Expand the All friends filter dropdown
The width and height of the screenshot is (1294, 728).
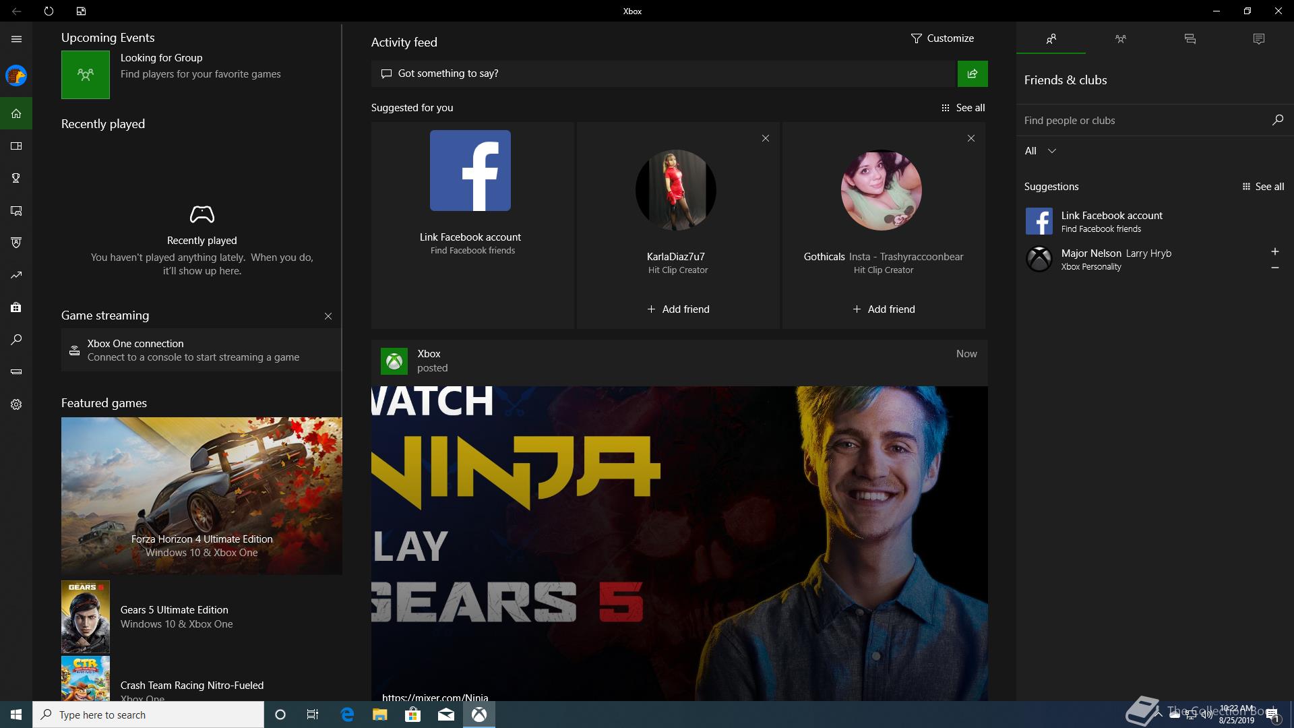1040,151
